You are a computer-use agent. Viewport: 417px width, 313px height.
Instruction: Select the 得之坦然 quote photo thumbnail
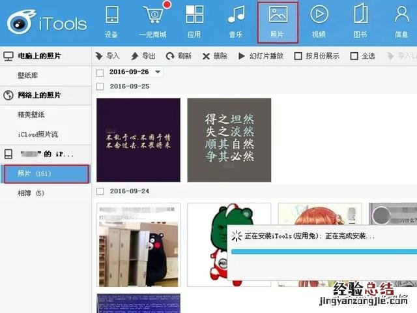[x=229, y=140]
